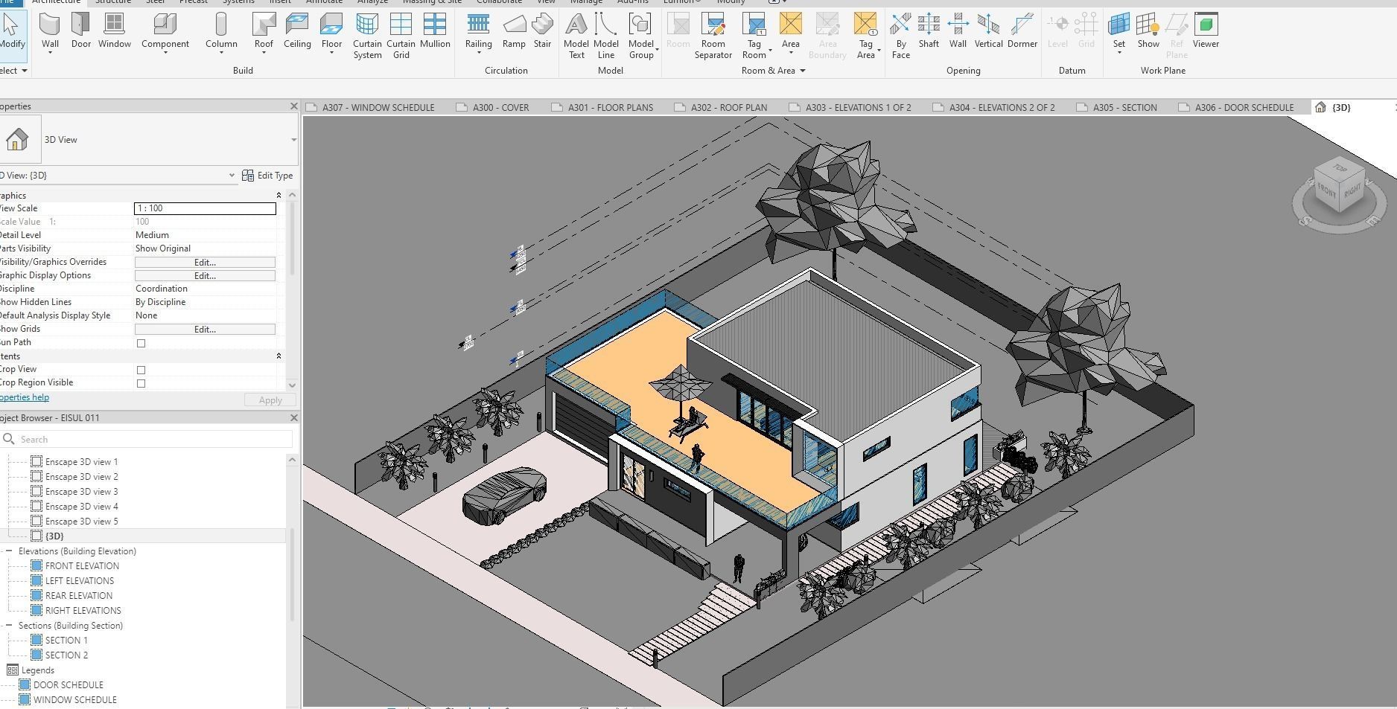Select the Area tool
The image size is (1397, 709).
point(791,33)
